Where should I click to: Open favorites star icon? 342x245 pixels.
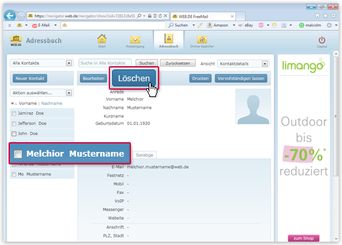click(326, 16)
